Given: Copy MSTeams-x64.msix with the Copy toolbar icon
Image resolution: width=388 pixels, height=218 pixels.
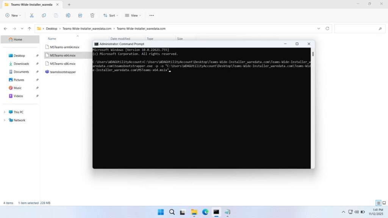Looking at the screenshot, I should [44, 15].
